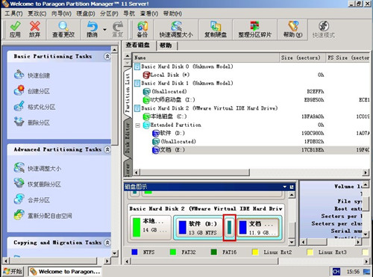Open the 向导(W) menu
Image resolution: width=373 pixels, height=277 pixels.
(61, 13)
